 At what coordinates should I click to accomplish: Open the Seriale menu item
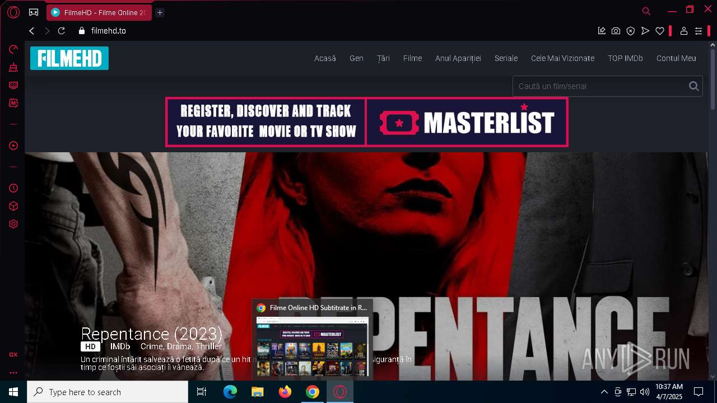[x=506, y=58]
